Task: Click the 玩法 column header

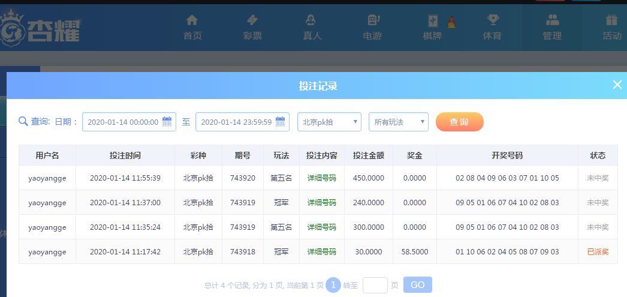Action: click(x=281, y=155)
